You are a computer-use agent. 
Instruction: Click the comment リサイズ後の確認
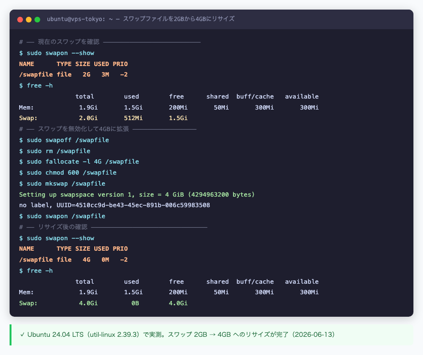(63, 227)
